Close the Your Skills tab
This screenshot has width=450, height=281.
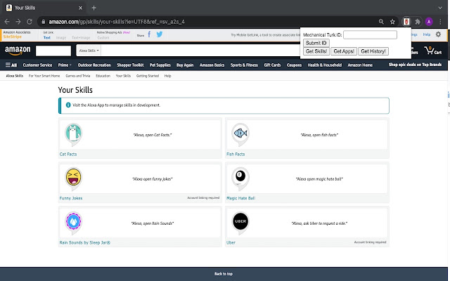(x=81, y=8)
